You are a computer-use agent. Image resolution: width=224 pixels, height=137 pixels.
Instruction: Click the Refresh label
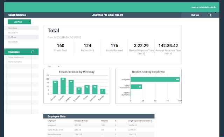[x=195, y=15]
